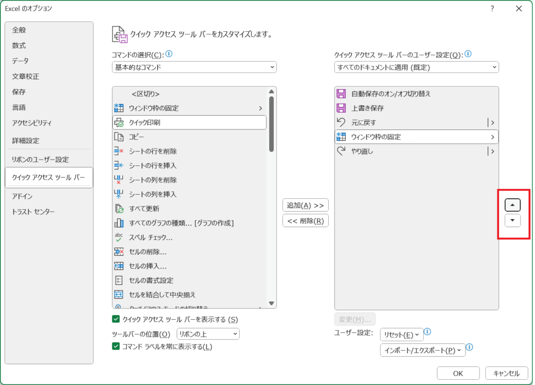Image resolution: width=535 pixels, height=385 pixels.
Task: Click the 上書き保存 floppy disk icon
Action: (x=341, y=108)
